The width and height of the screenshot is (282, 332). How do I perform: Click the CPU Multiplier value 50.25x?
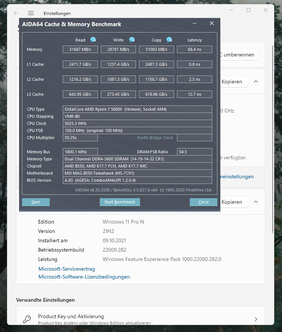point(80,138)
